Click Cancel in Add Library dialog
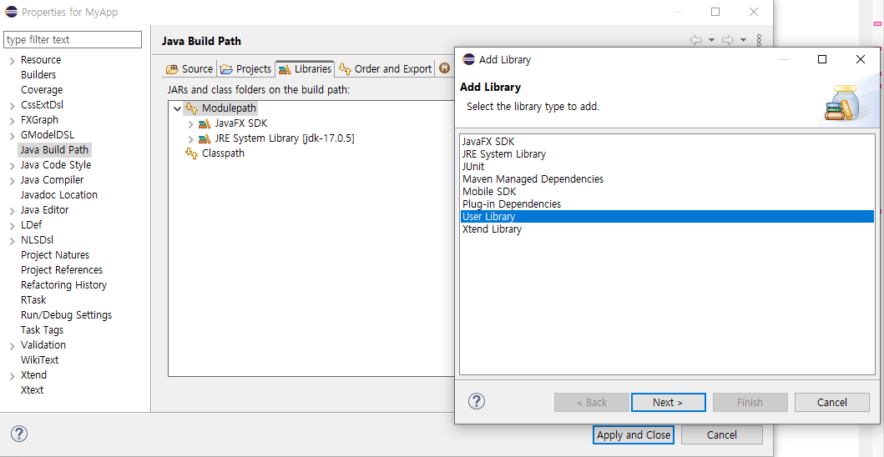This screenshot has width=884, height=457. click(831, 402)
